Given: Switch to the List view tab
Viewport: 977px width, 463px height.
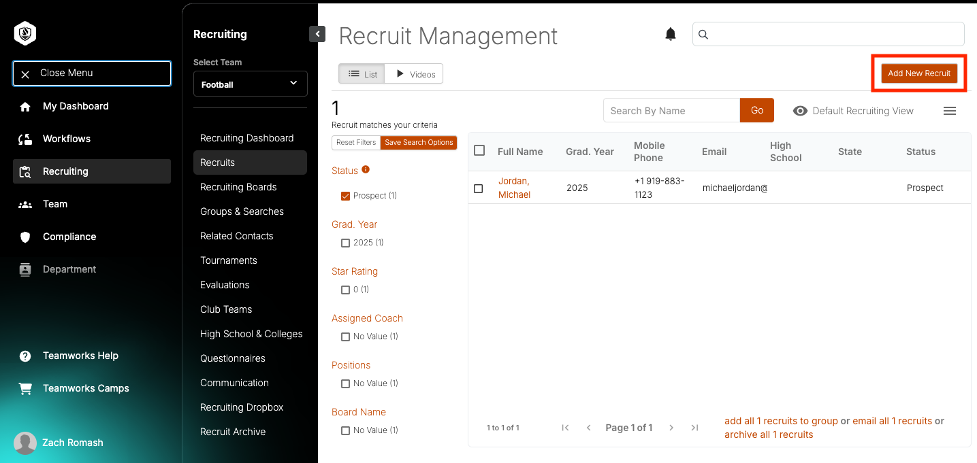Looking at the screenshot, I should pos(362,74).
